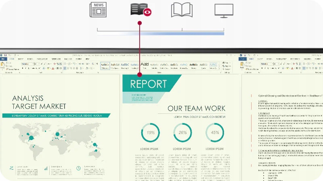Image resolution: width=323 pixels, height=181 pixels.
Task: Toggle Show/Hide paragraph marks, left window
Action: [x=97, y=64]
